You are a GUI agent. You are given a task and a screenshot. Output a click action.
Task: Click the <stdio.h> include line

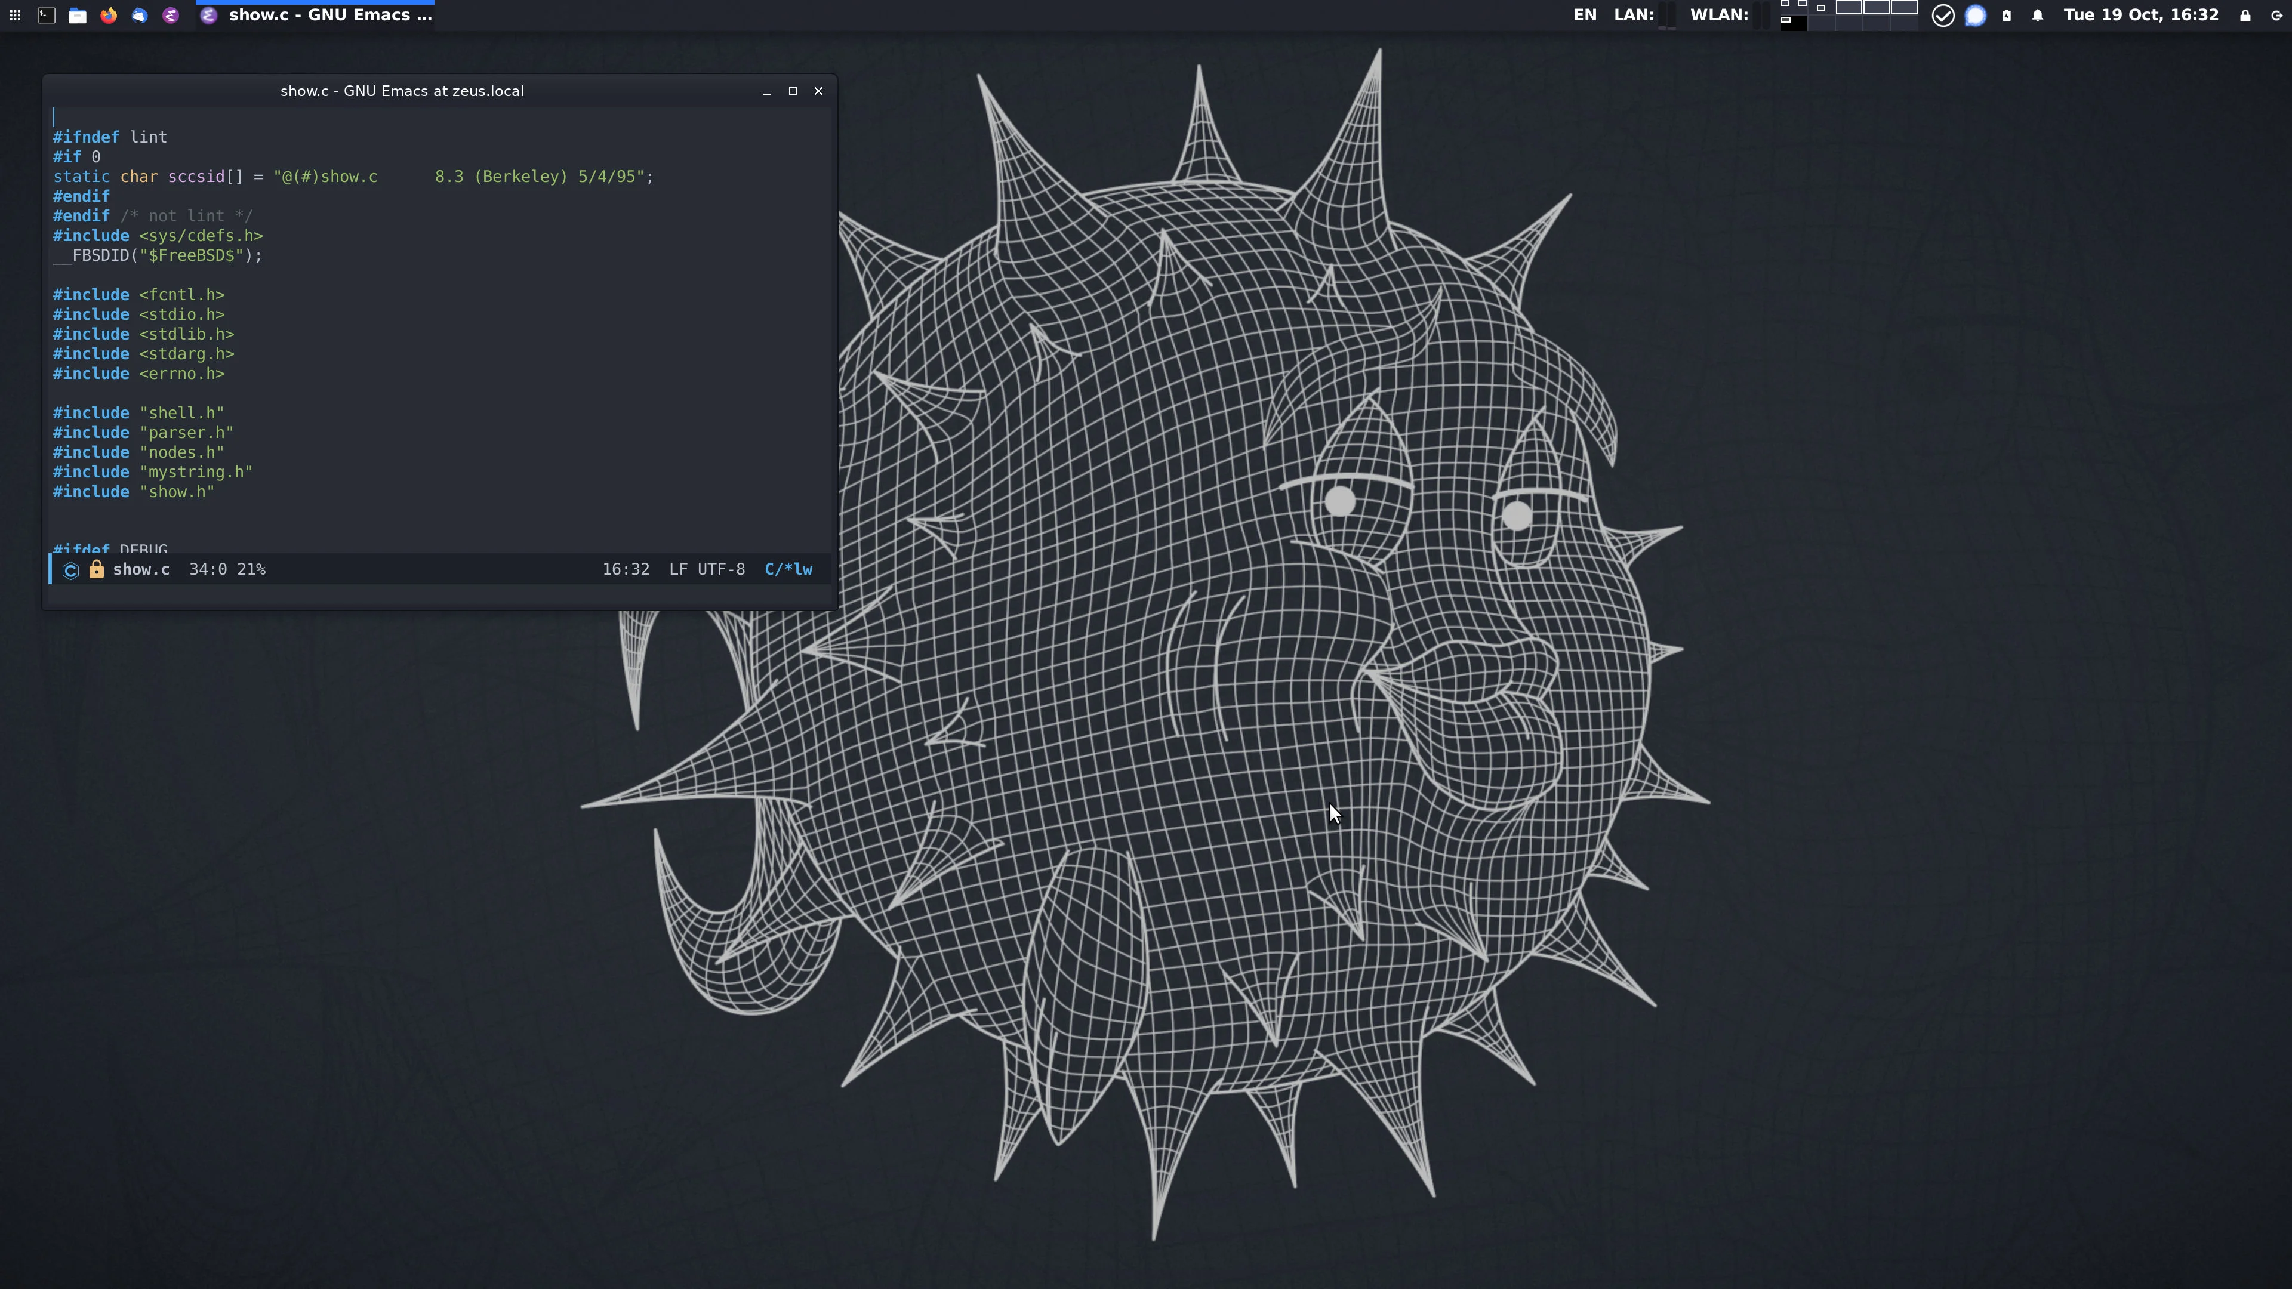pyautogui.click(x=139, y=314)
